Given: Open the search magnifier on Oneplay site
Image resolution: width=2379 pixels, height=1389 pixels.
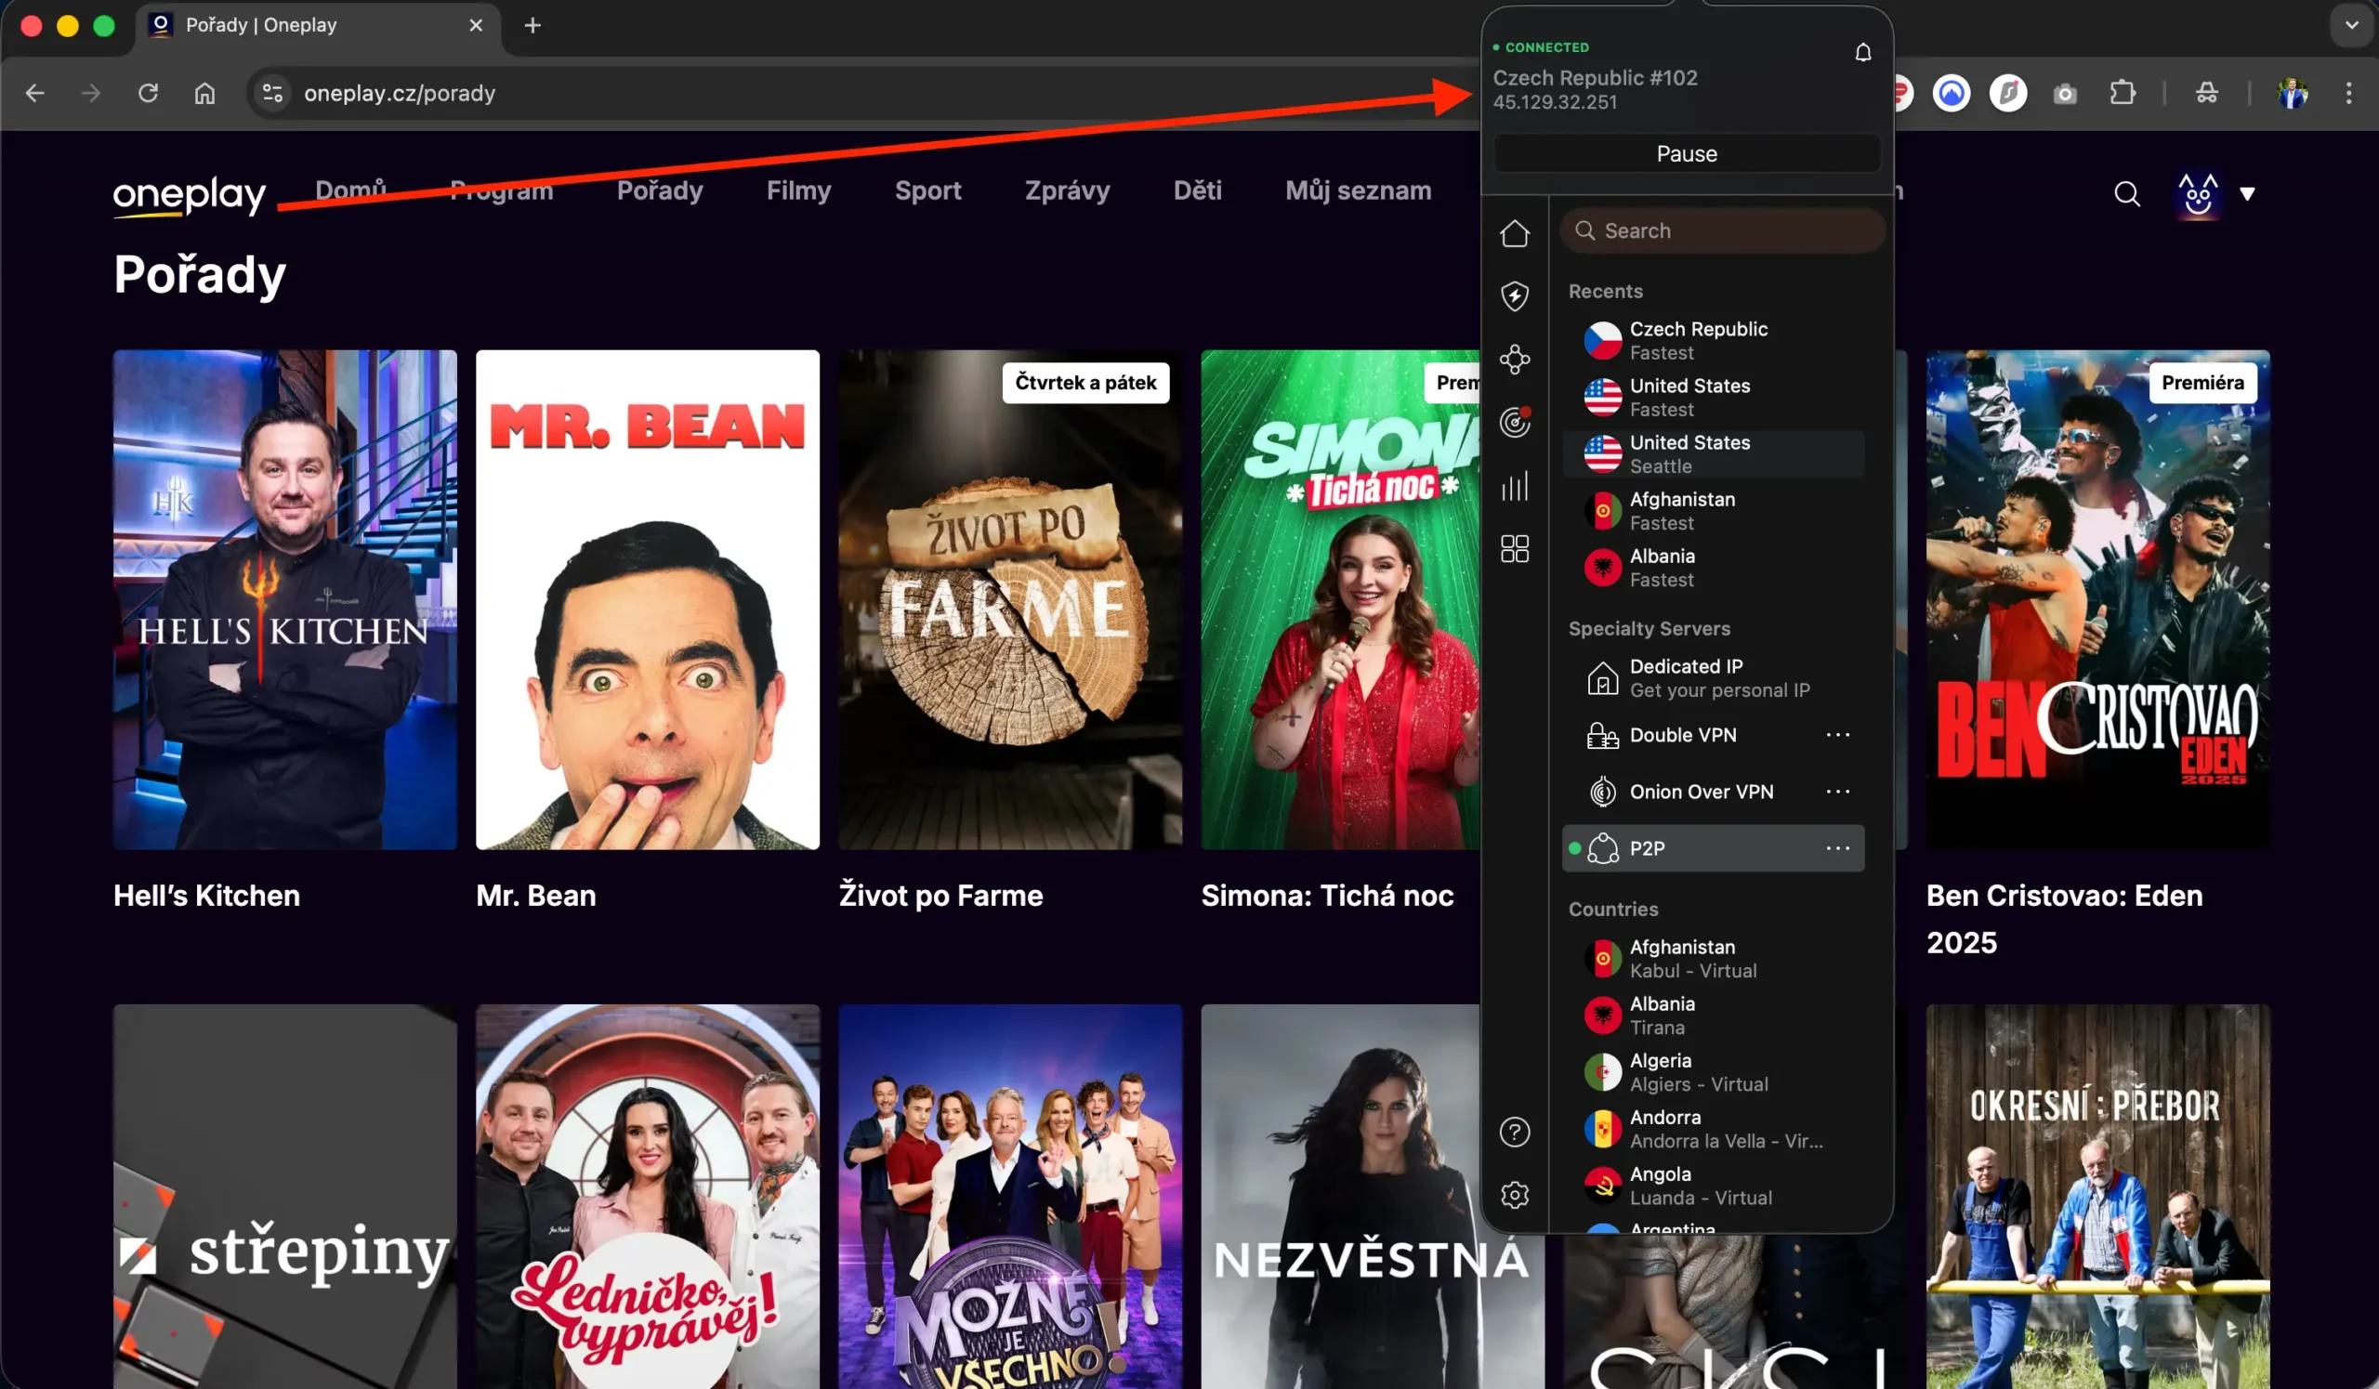Looking at the screenshot, I should coord(2127,193).
